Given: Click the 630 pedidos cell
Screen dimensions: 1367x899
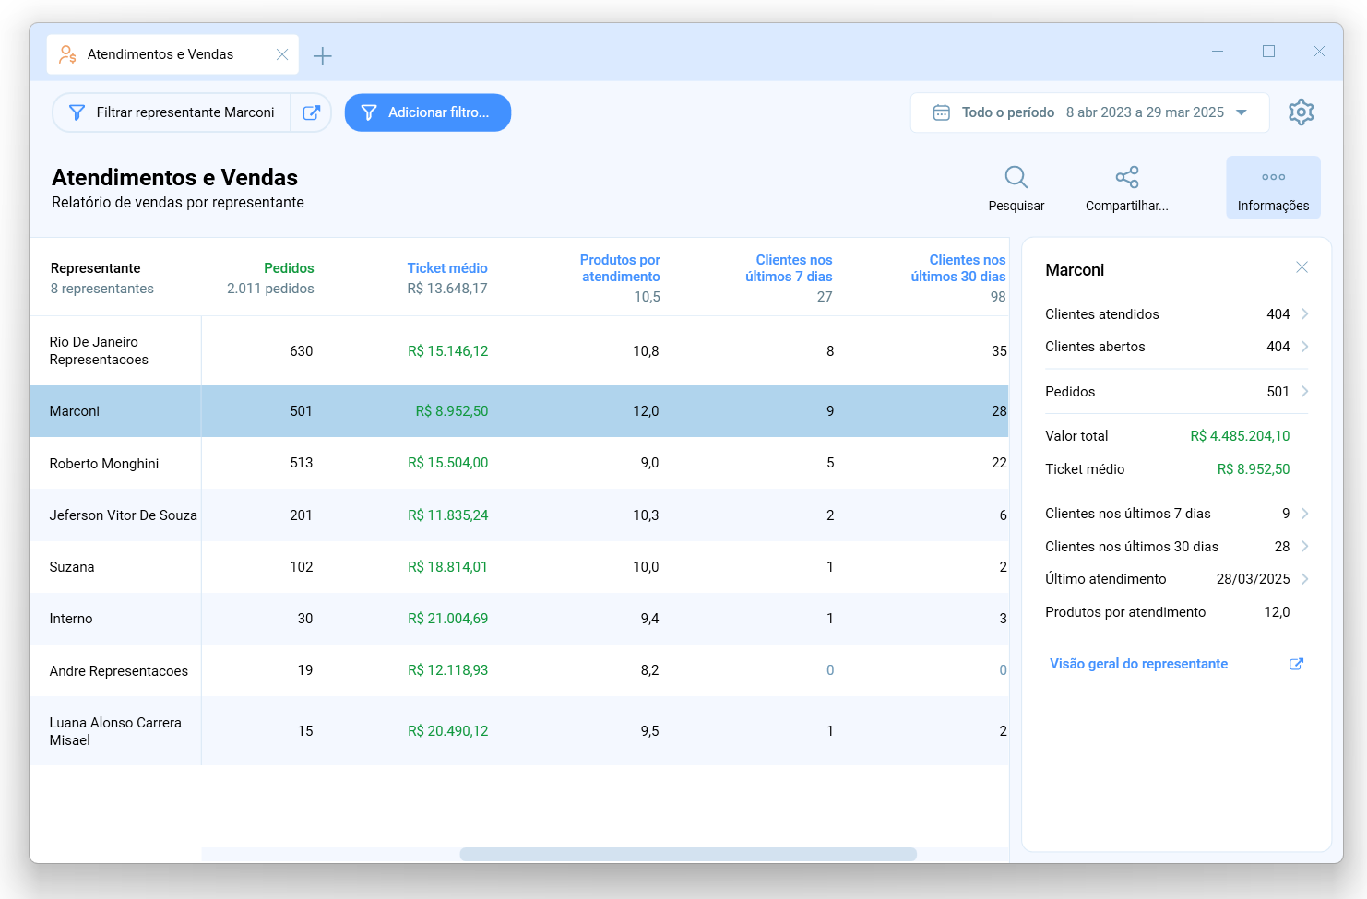Looking at the screenshot, I should [302, 351].
